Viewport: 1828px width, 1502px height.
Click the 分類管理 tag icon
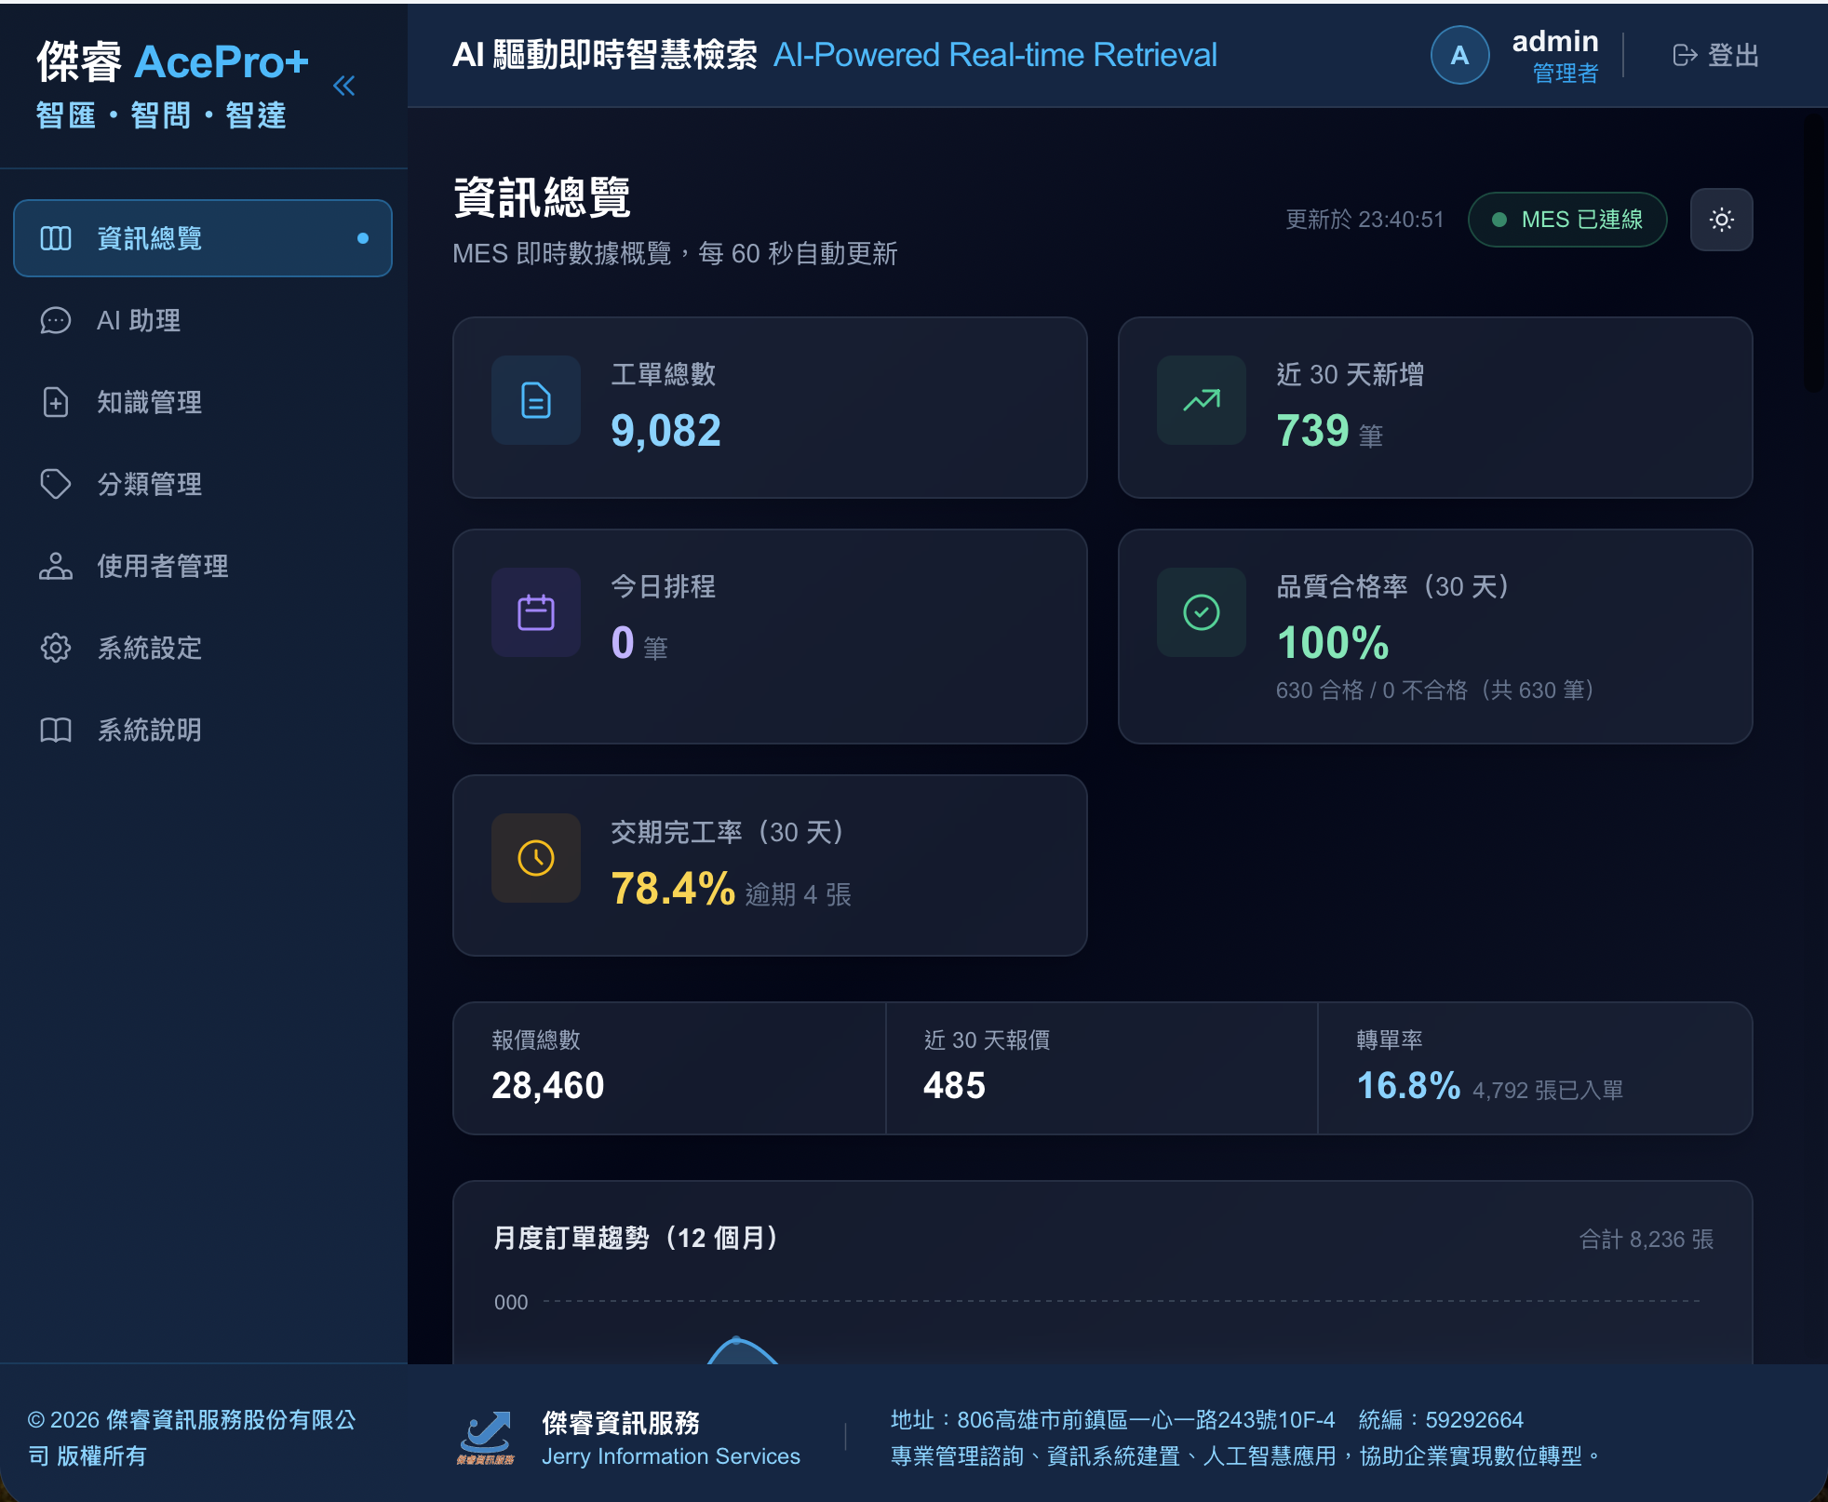56,484
